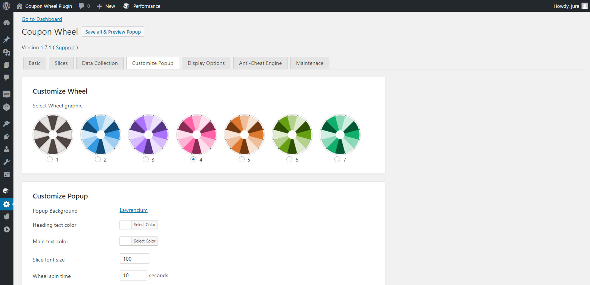
Task: Open Plugins via the plug sidebar icon
Action: click(x=6, y=137)
